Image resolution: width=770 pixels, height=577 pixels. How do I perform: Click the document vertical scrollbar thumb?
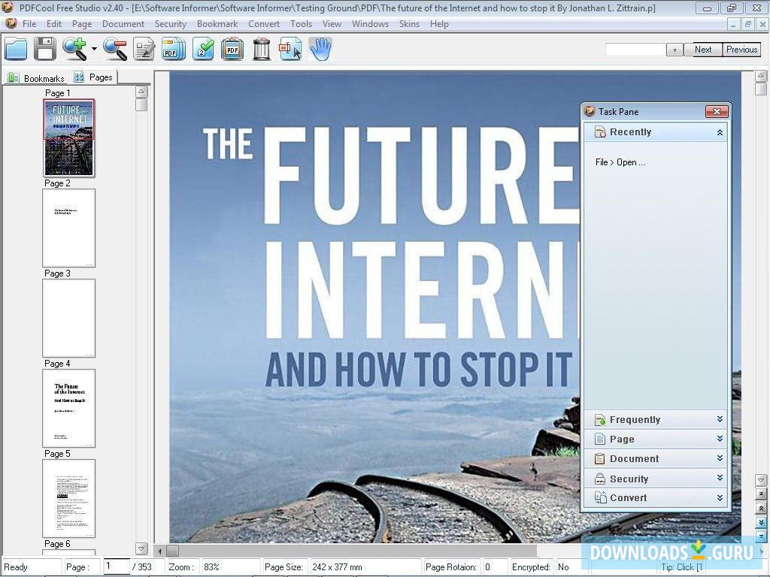tap(761, 89)
